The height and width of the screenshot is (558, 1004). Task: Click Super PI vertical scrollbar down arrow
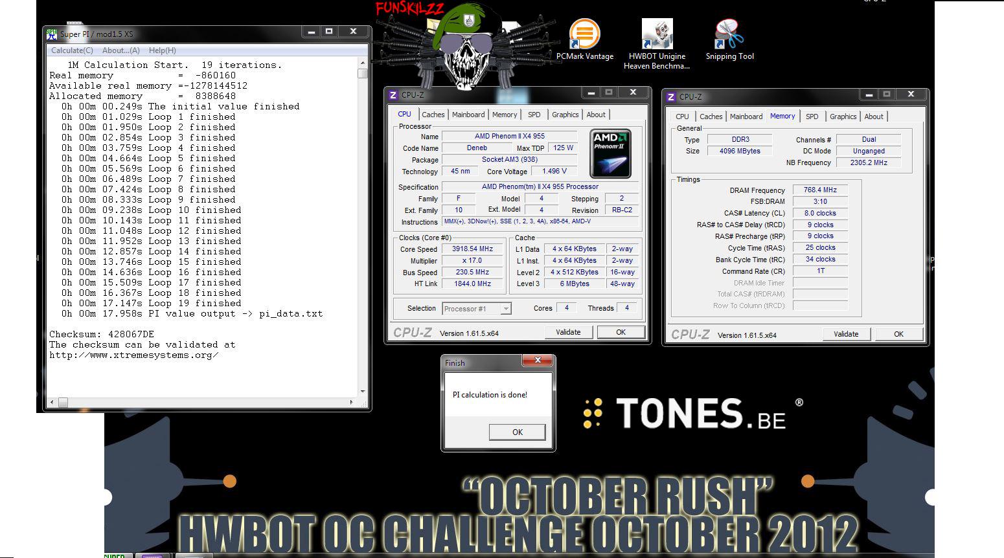[363, 392]
